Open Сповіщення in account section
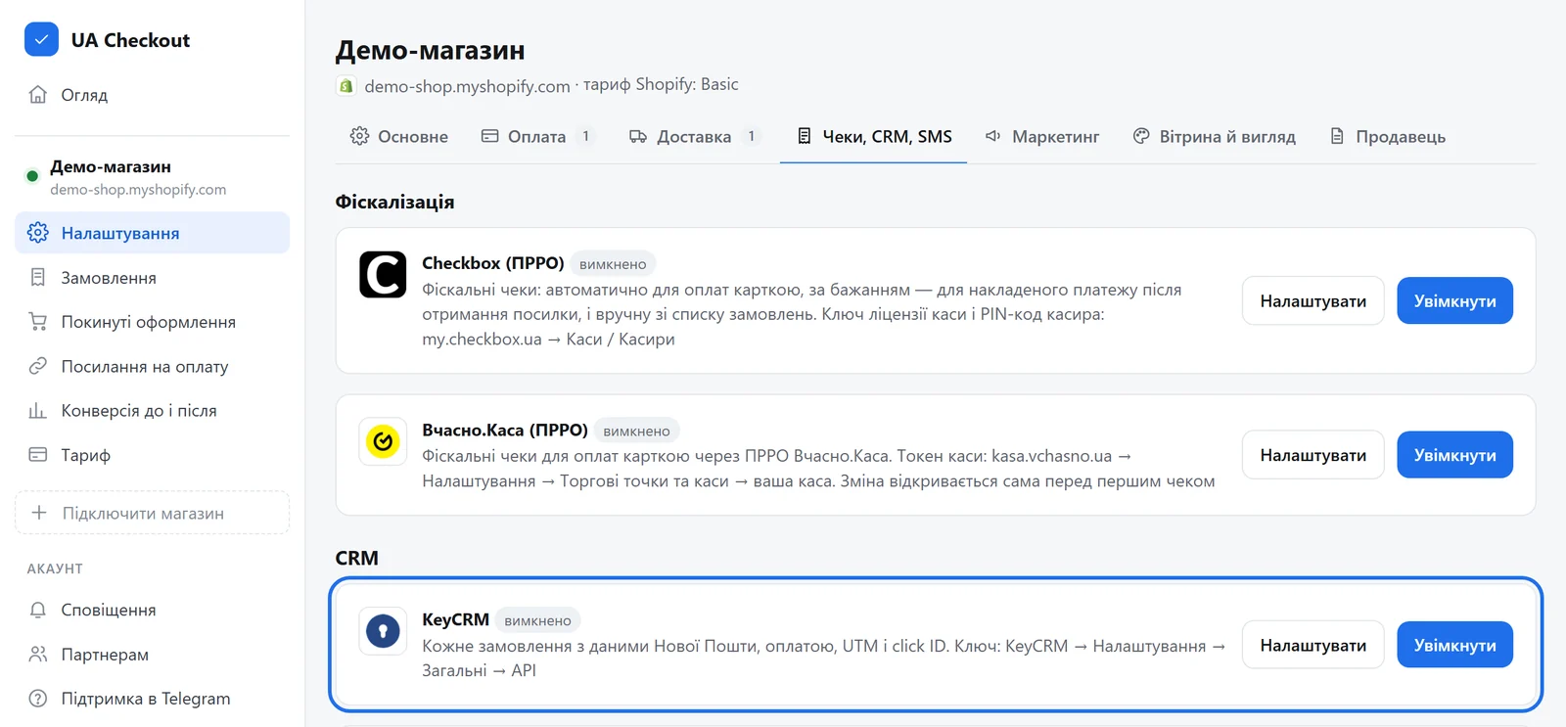Screen dimensions: 1566x727 tap(153, 610)
